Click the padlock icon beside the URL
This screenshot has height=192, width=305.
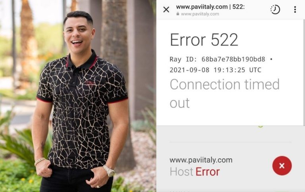pos(178,14)
